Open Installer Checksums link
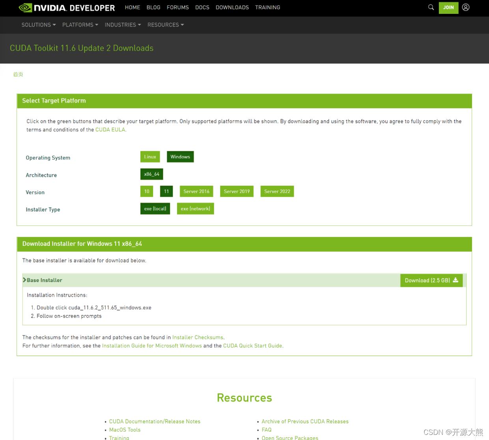Screen dimensions: 489x440 [198, 338]
